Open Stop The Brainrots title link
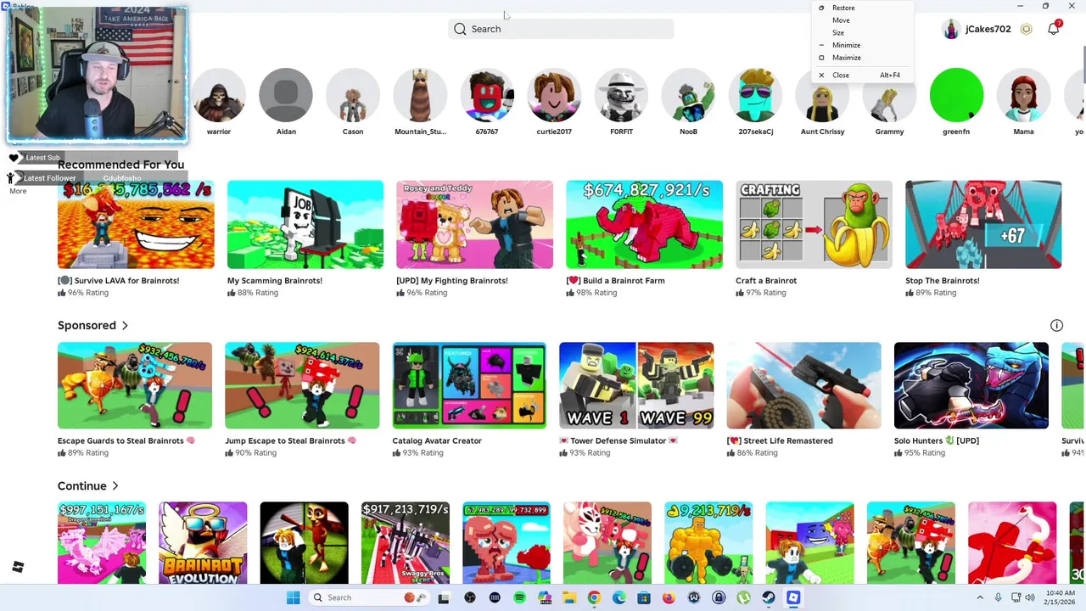Screen dimensions: 1086x611 (942, 281)
